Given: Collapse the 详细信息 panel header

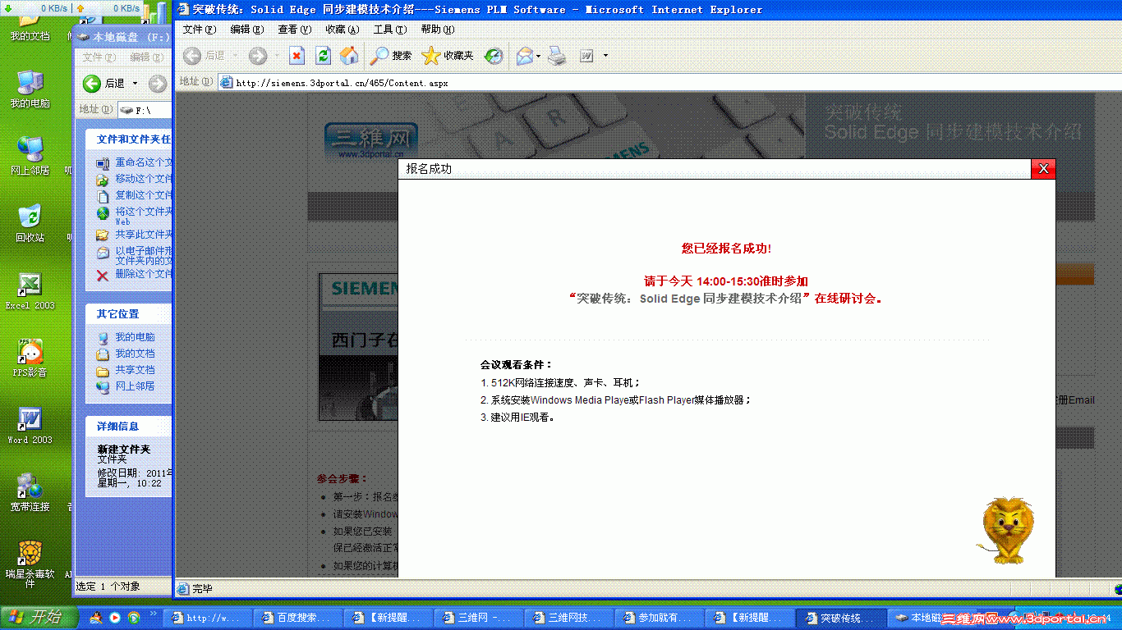Looking at the screenshot, I should point(129,427).
